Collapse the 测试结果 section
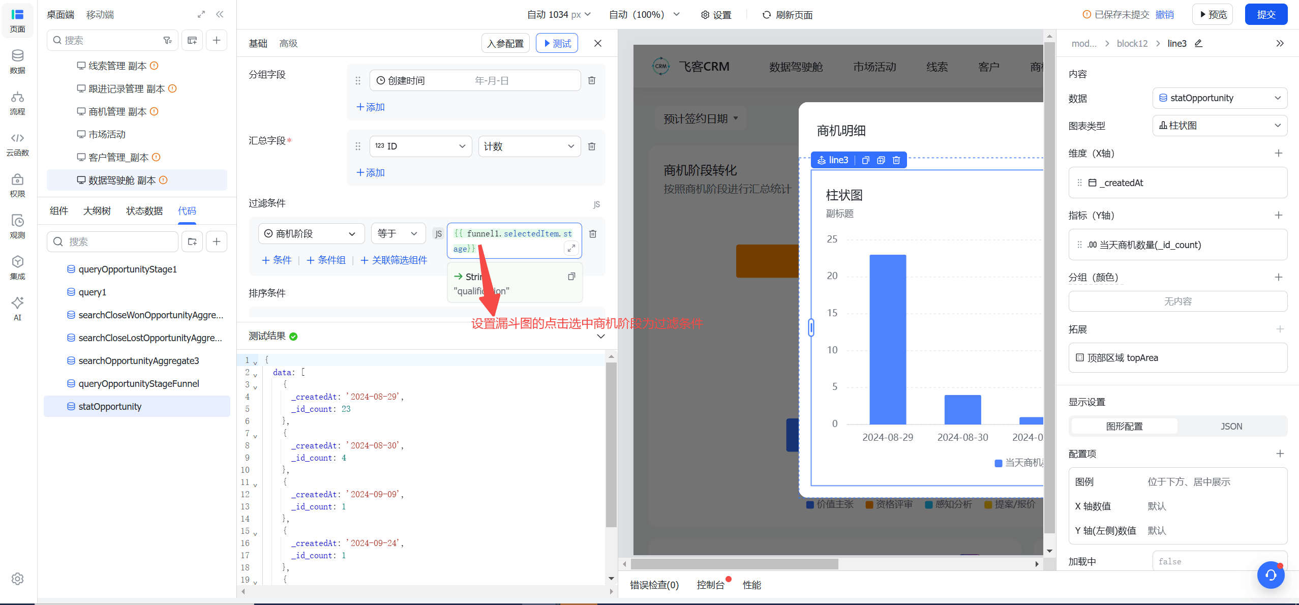The height and width of the screenshot is (605, 1299). click(600, 337)
